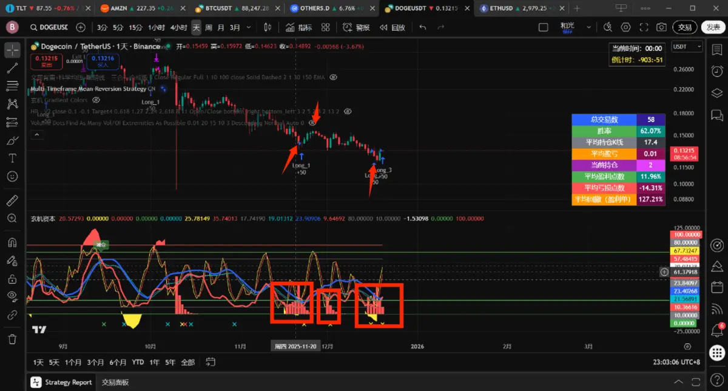Open a new browser tab

576,8
